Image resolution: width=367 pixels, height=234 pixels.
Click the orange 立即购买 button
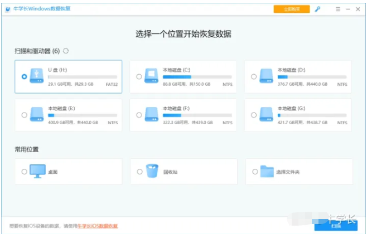click(x=291, y=9)
